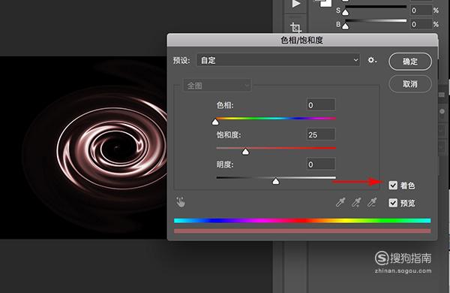Click the 明度 value field

click(x=321, y=165)
